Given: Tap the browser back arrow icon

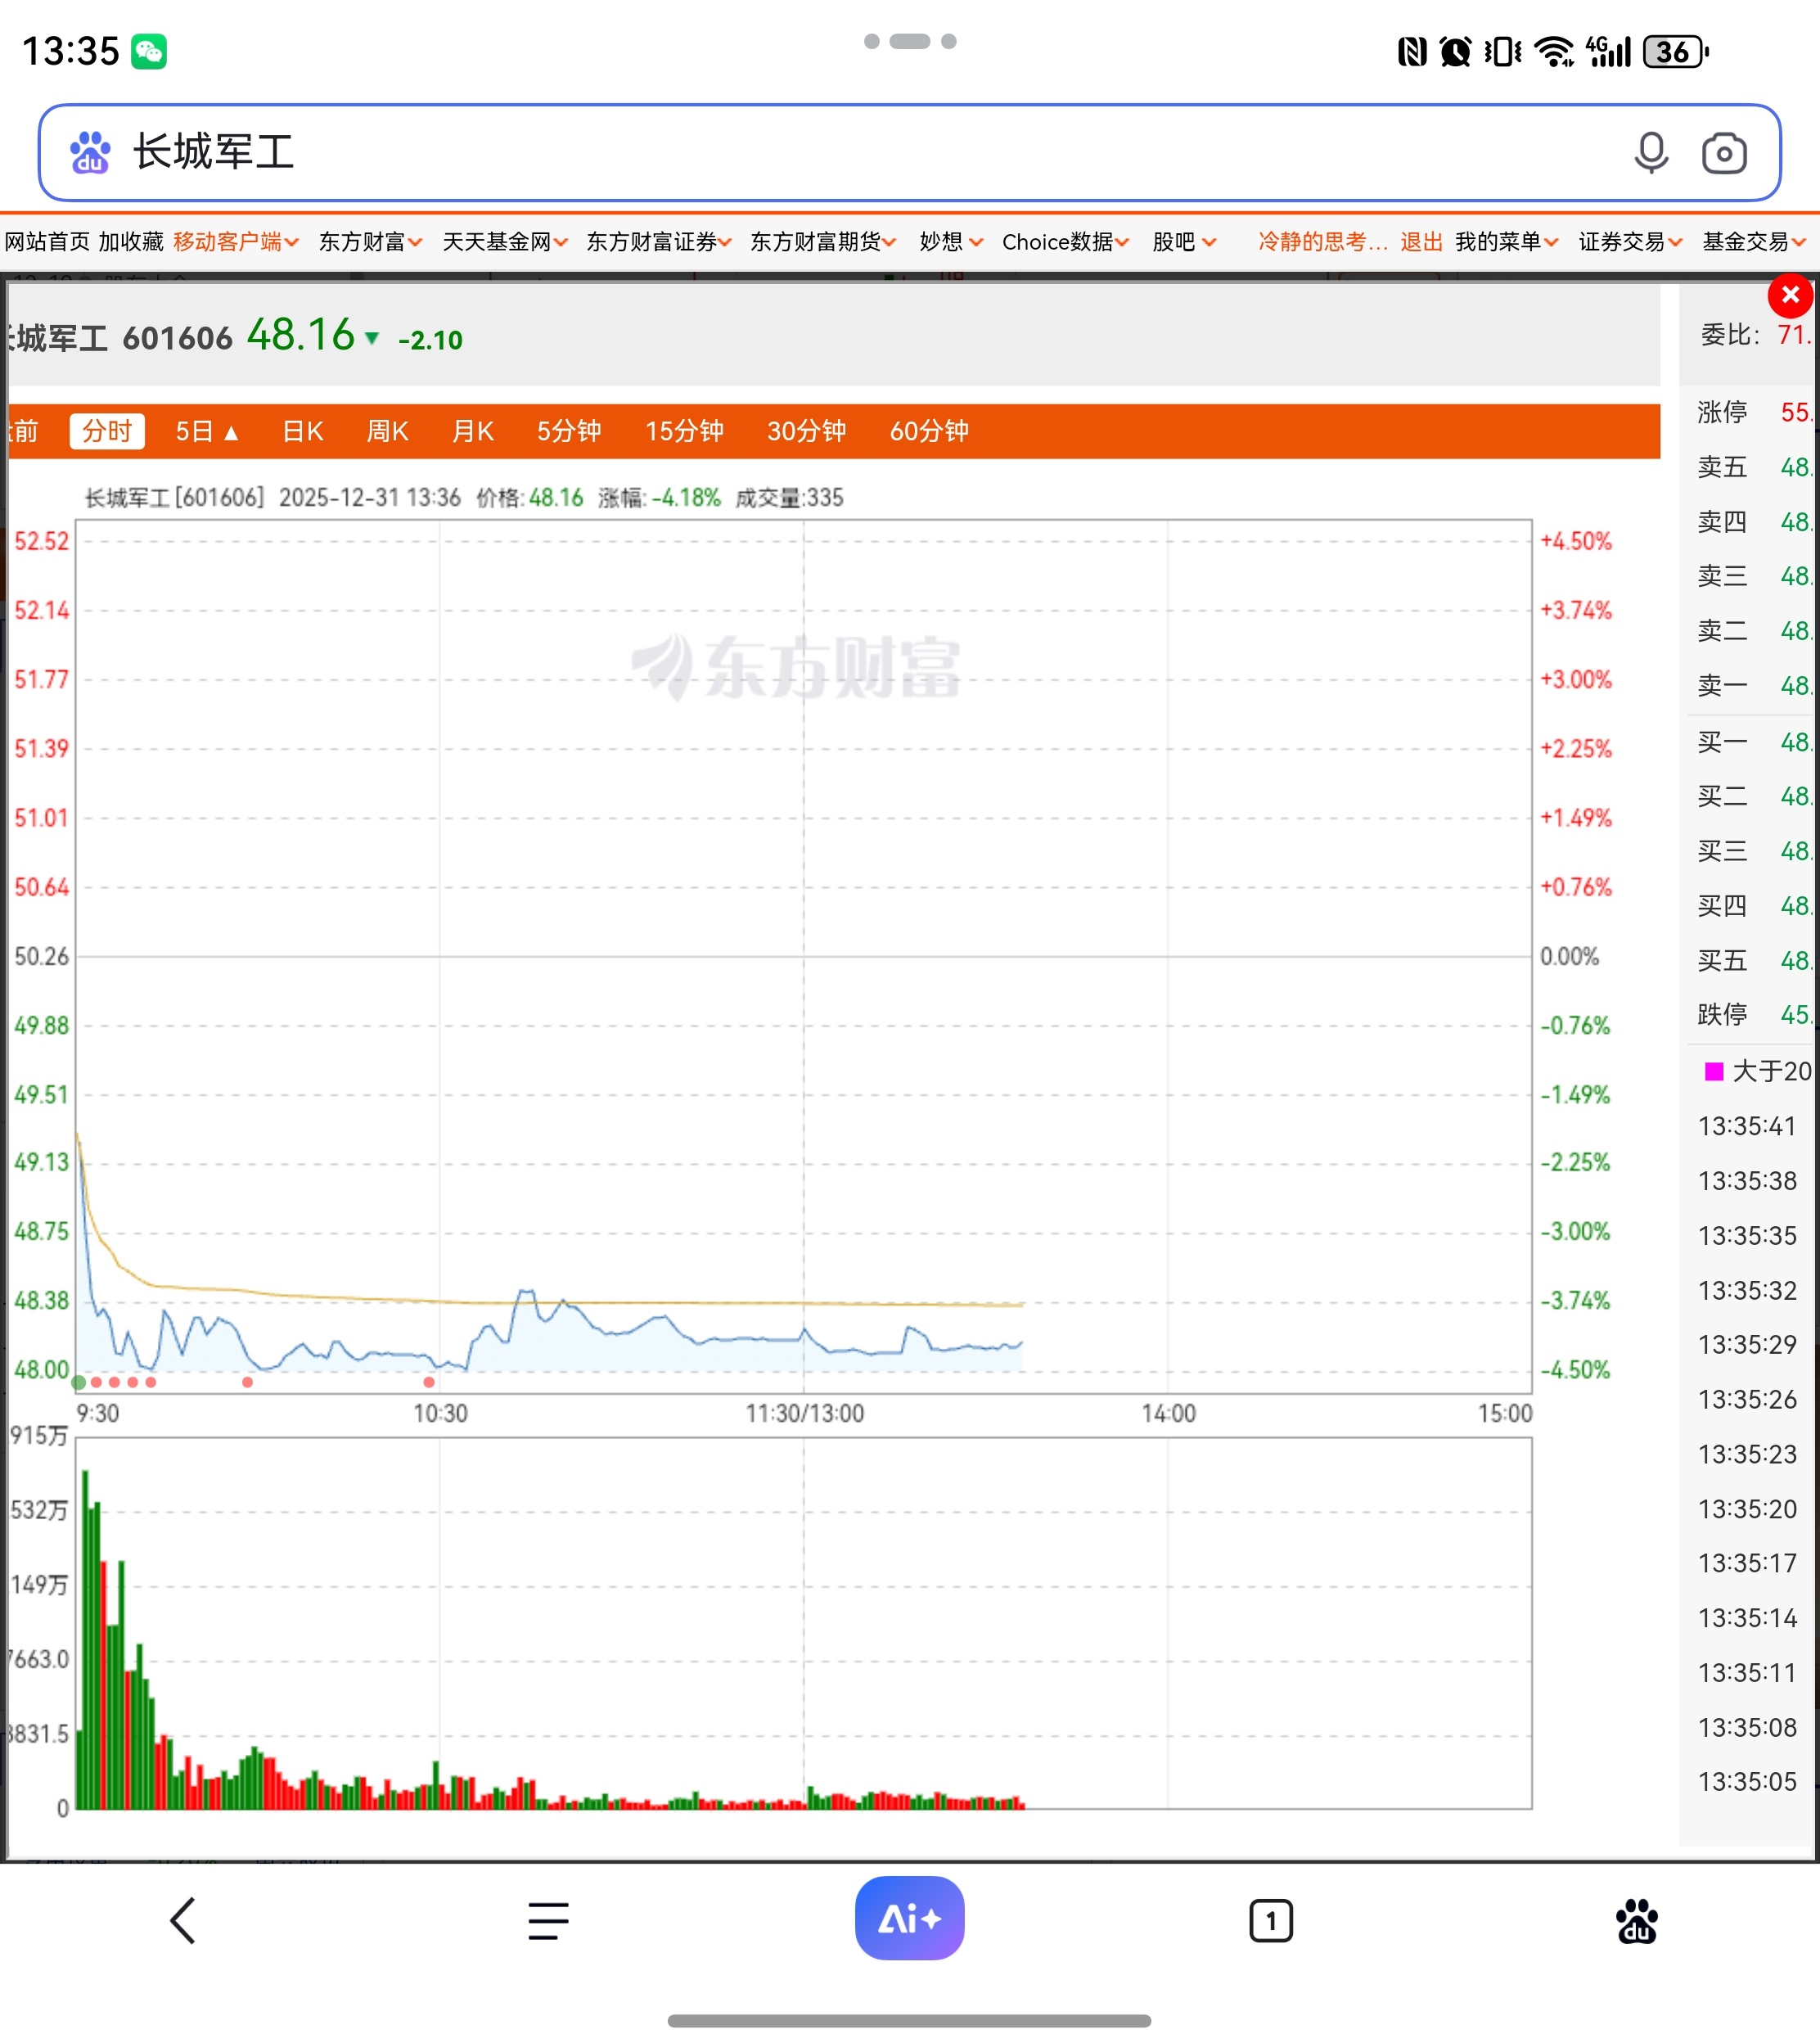Looking at the screenshot, I should coord(183,1920).
